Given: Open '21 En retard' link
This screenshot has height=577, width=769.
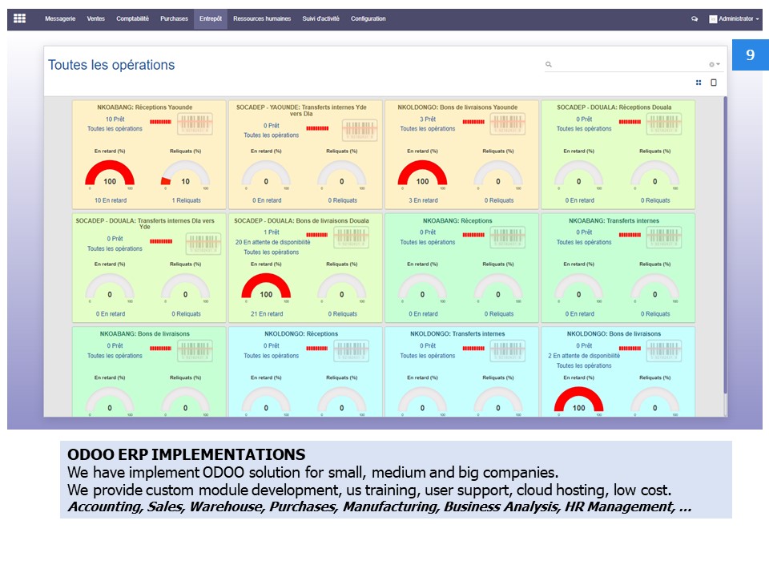Looking at the screenshot, I should click(x=267, y=314).
